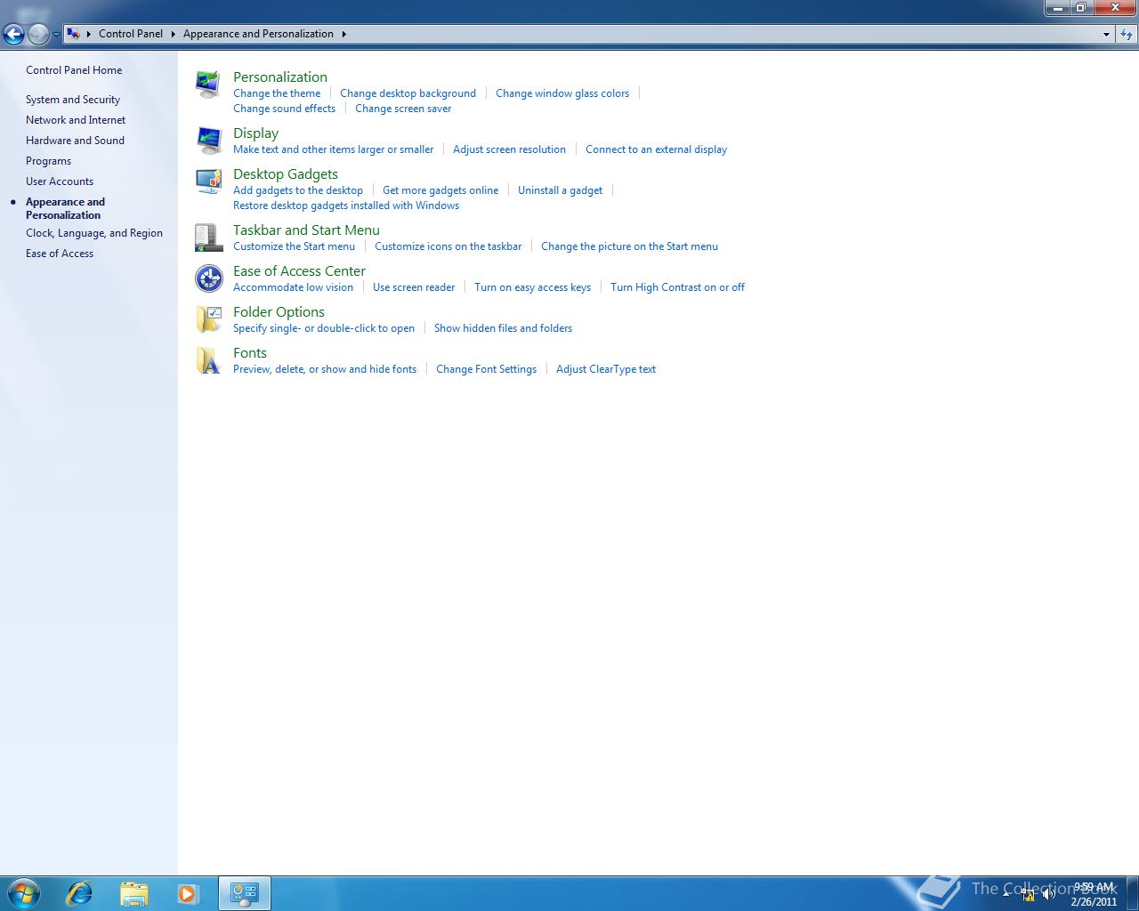Click Use screen reader
The height and width of the screenshot is (911, 1139).
point(414,287)
